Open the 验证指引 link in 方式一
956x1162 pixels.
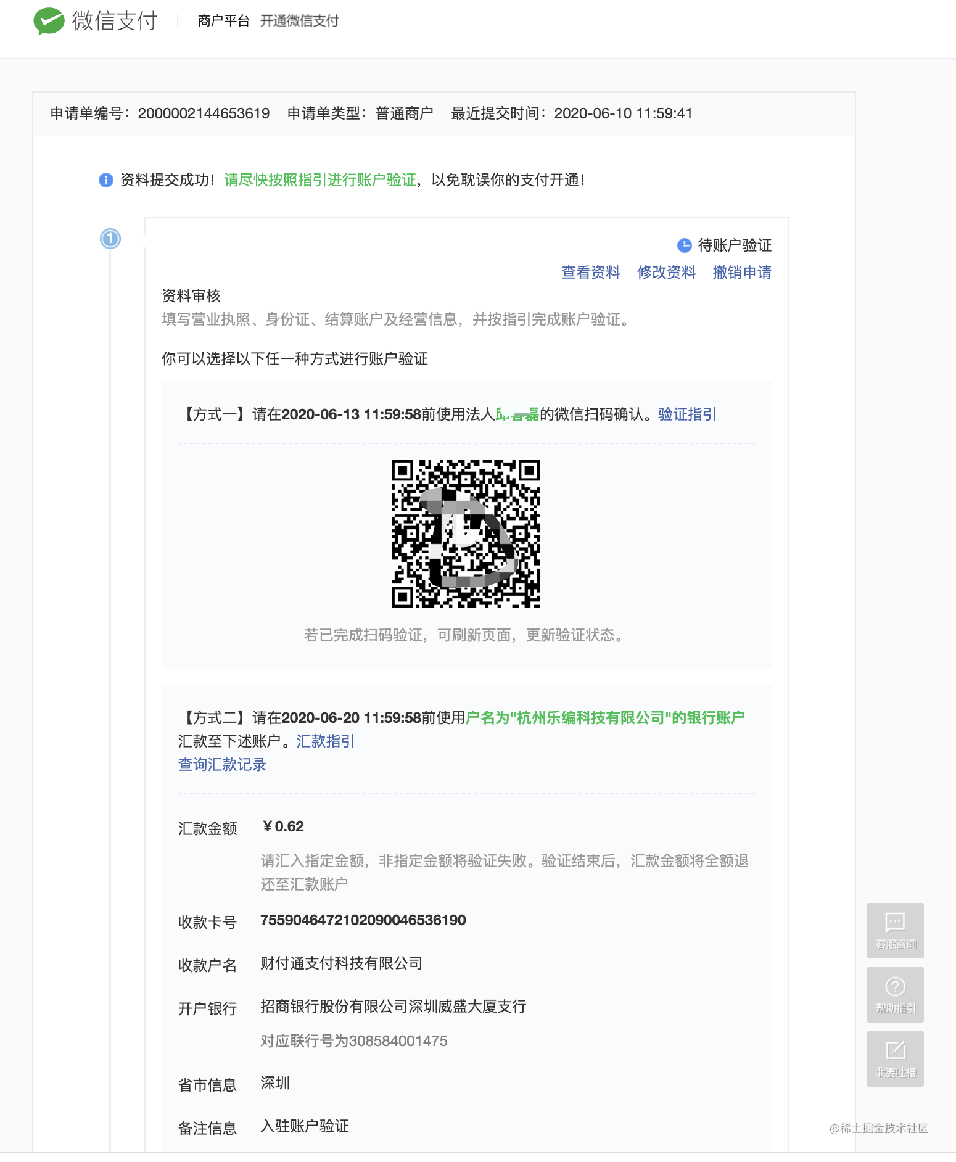[687, 414]
